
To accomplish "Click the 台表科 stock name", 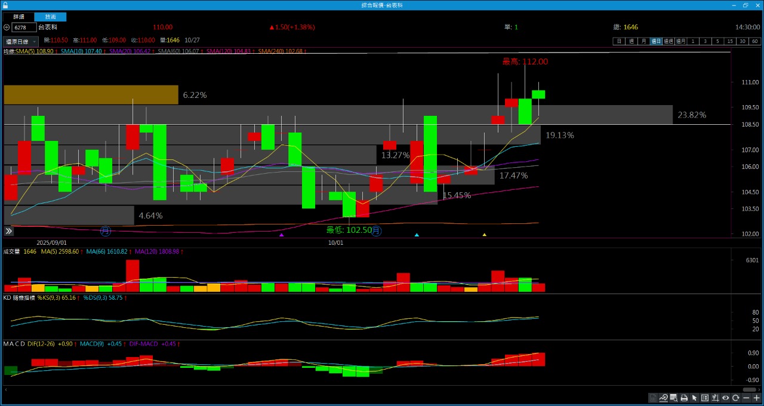I will click(48, 27).
